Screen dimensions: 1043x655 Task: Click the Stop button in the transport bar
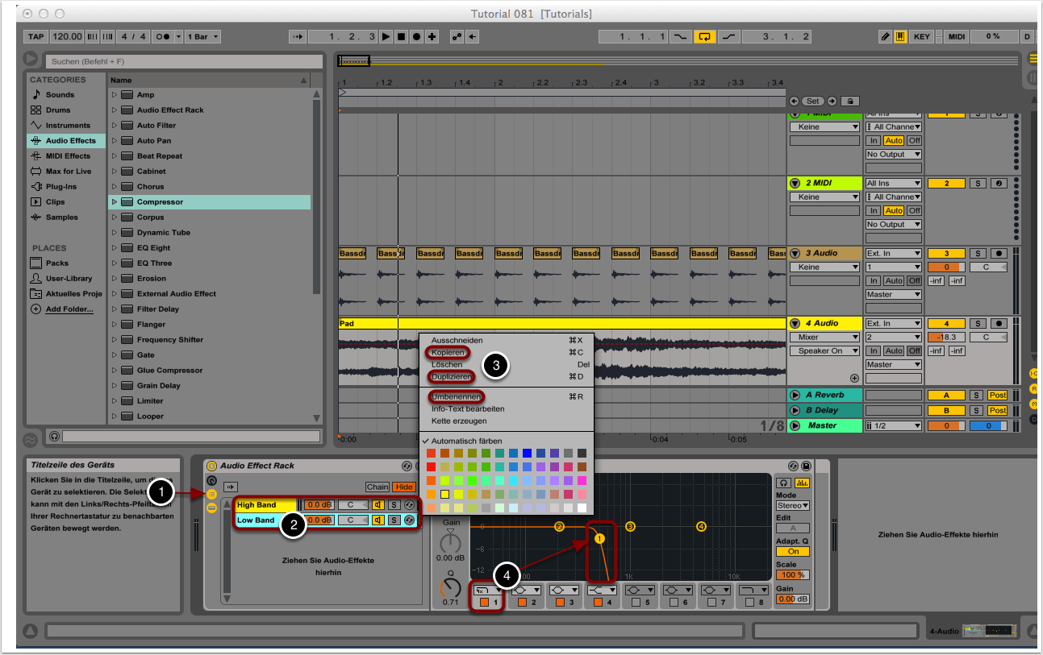tap(401, 36)
